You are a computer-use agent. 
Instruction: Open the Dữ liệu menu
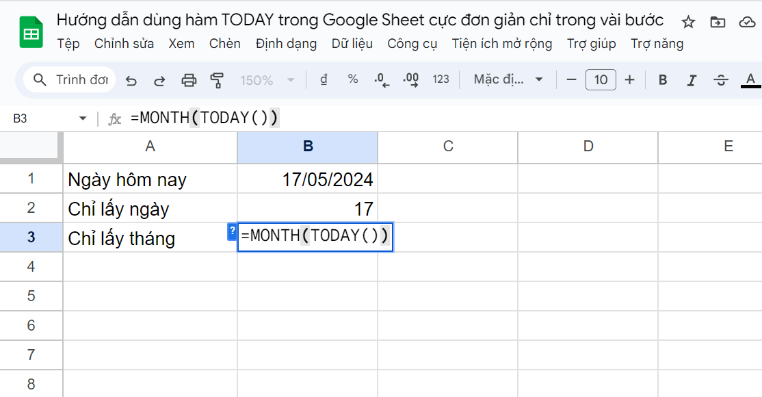352,43
